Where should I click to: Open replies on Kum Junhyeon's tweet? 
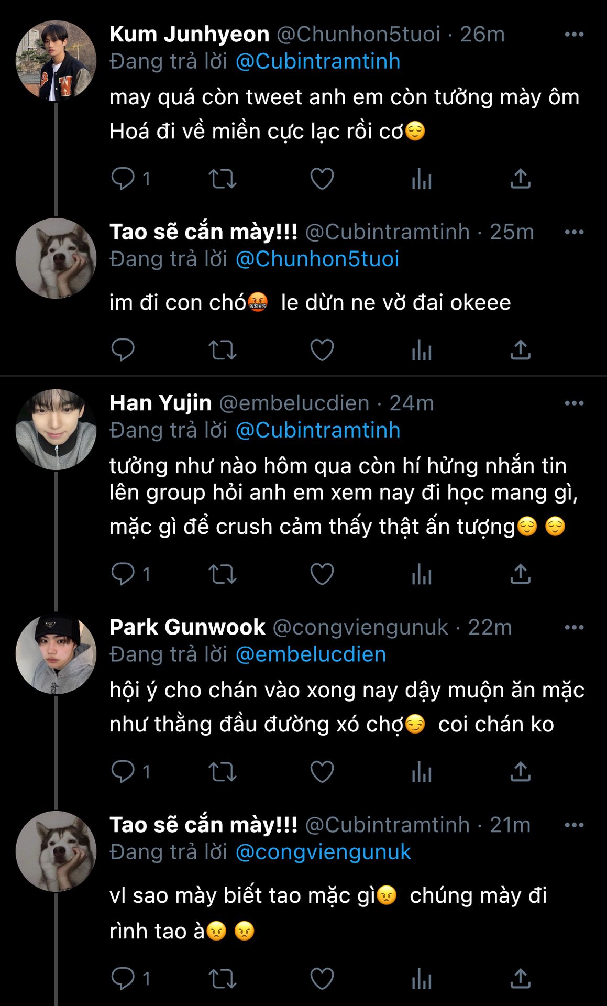coord(123,179)
